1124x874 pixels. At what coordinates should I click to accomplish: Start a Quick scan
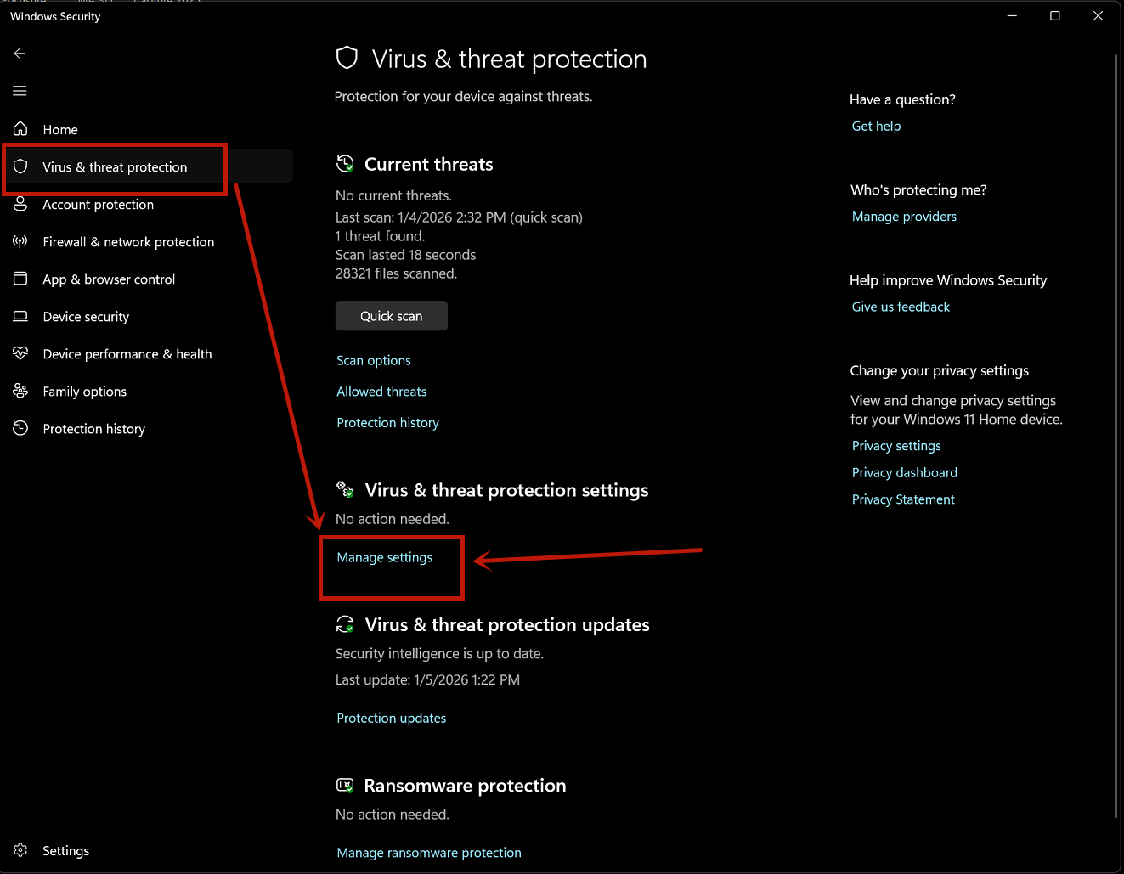[391, 316]
